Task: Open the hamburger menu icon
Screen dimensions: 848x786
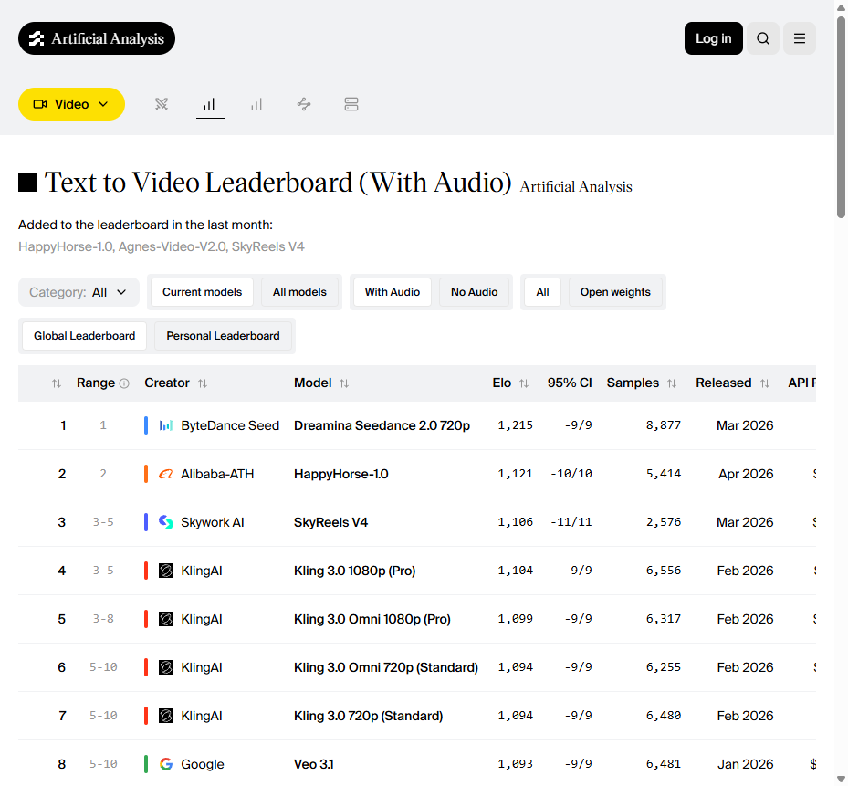Action: click(800, 38)
